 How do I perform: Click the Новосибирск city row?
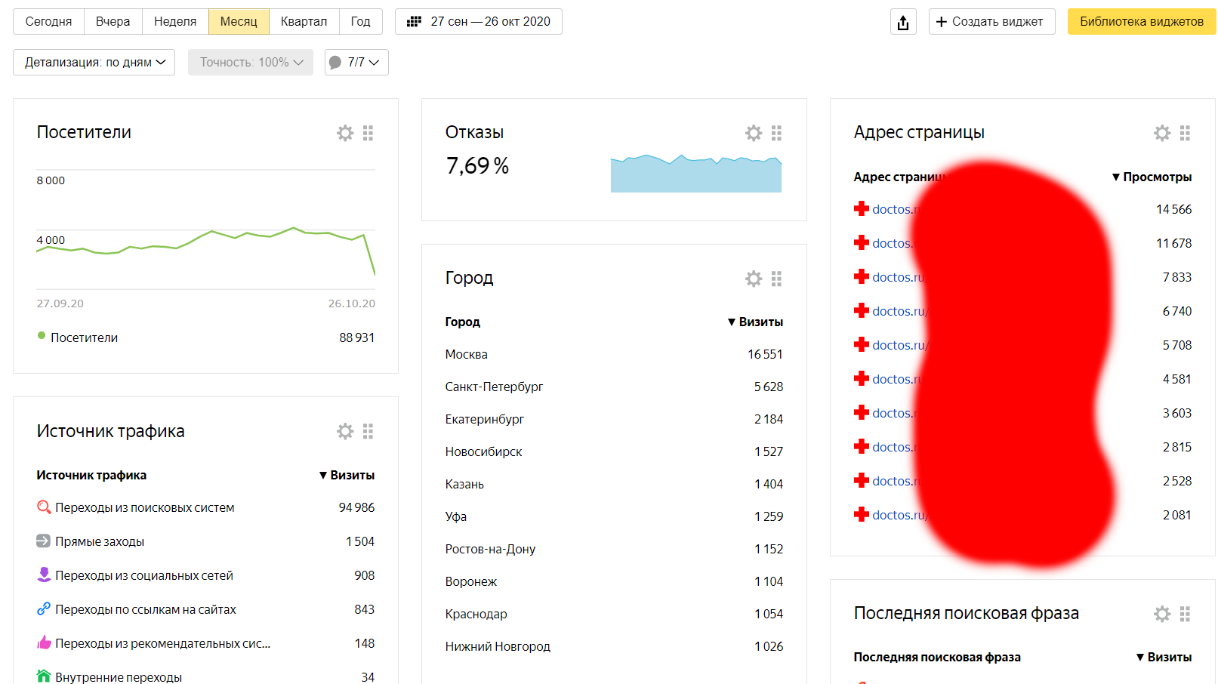[614, 451]
